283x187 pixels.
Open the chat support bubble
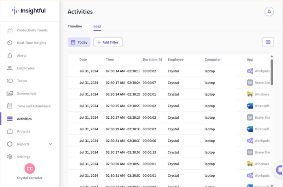tap(279, 170)
